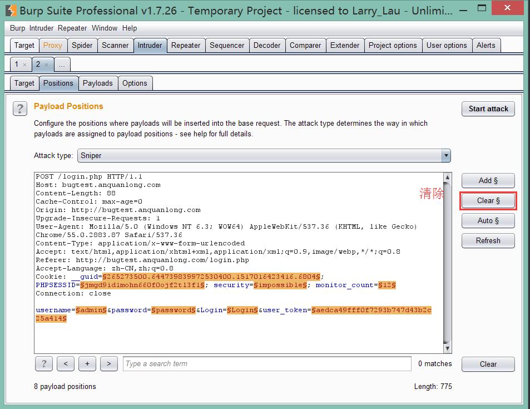The image size is (530, 409).
Task: Click the "0 matches" label
Action: click(x=435, y=364)
